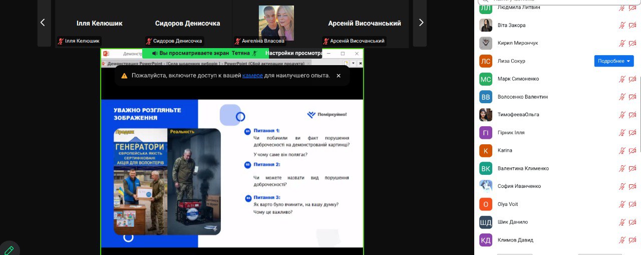Click Кирил Мирончук's profile picture
641x255 pixels.
tap(486, 43)
